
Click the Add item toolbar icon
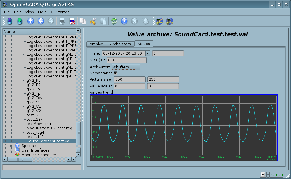pyautogui.click(x=62, y=21)
